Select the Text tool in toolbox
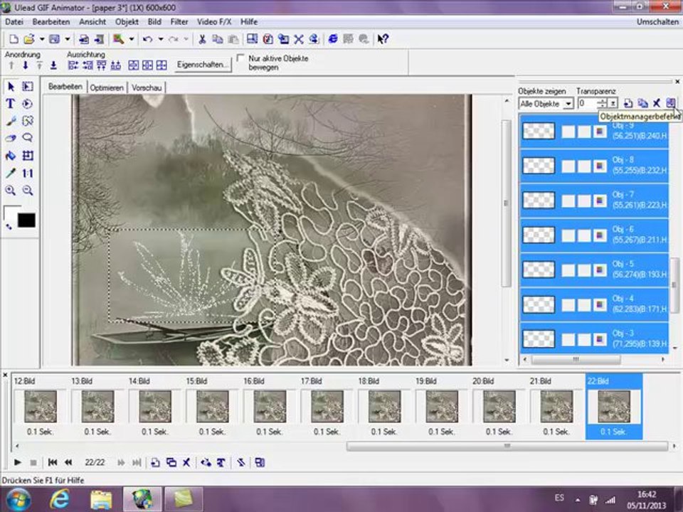 [11, 104]
